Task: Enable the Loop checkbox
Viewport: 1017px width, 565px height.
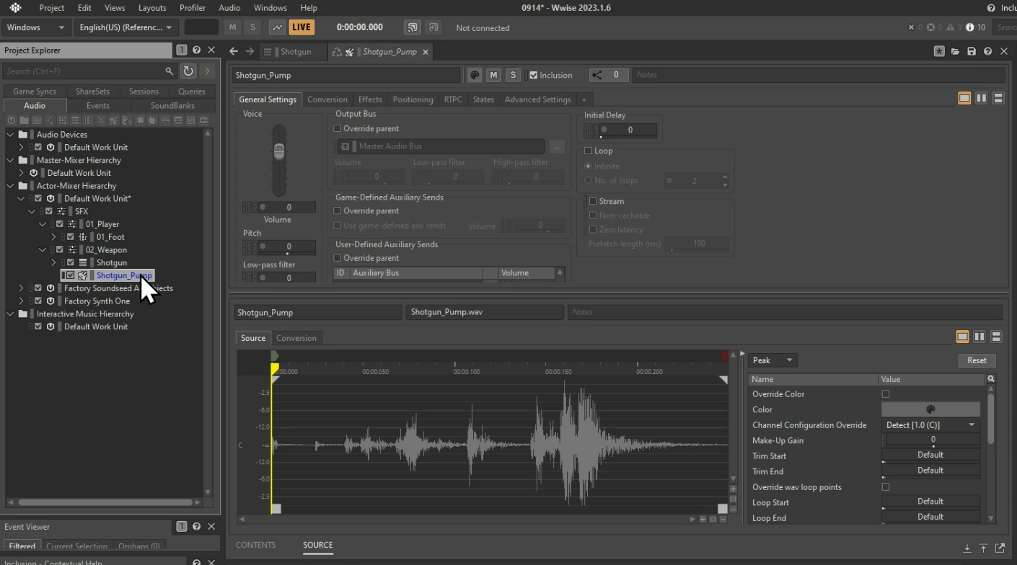Action: point(589,151)
